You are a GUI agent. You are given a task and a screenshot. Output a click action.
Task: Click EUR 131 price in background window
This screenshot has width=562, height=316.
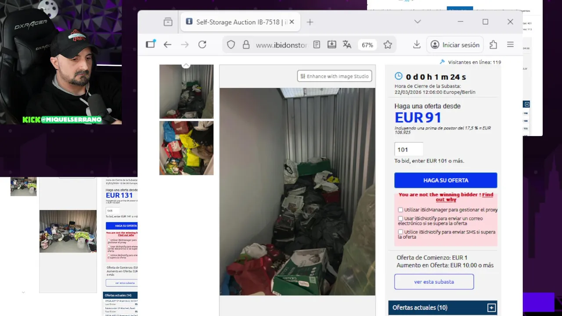tap(119, 195)
